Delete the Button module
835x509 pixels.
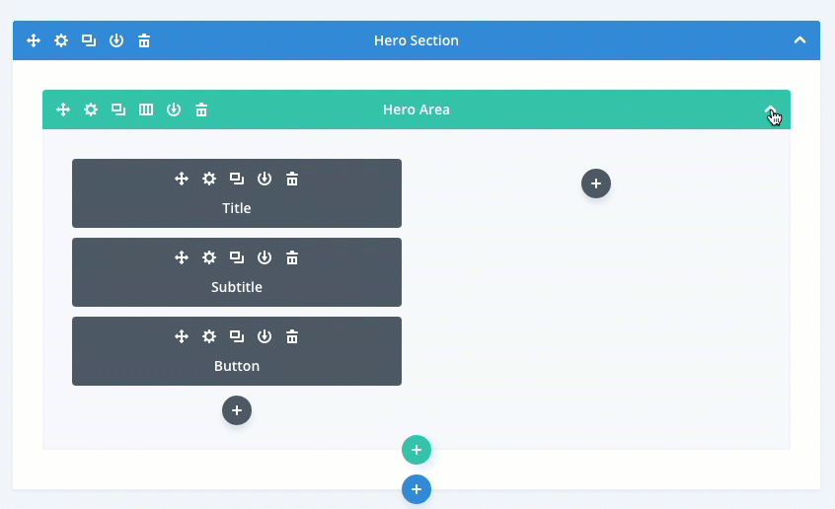tap(292, 336)
